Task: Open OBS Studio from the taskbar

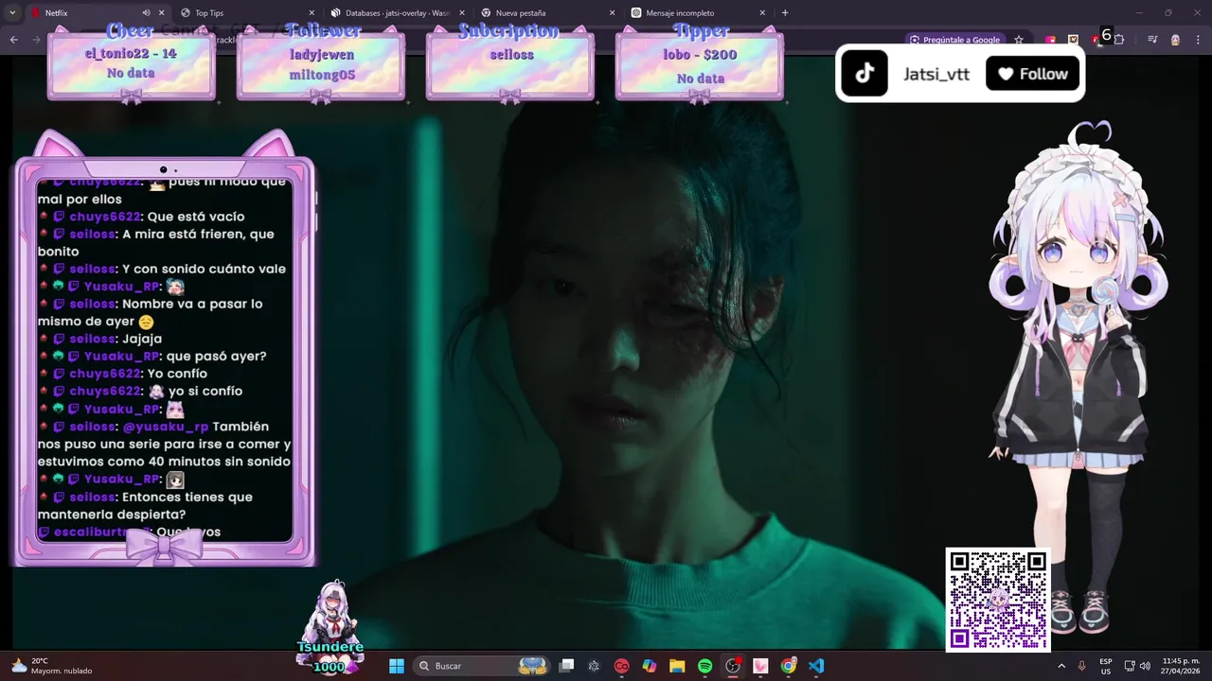Action: pos(733,666)
